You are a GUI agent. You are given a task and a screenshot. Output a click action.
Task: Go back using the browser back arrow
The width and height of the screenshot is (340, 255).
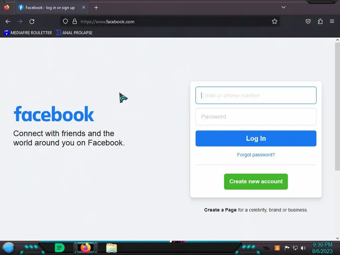(8, 22)
